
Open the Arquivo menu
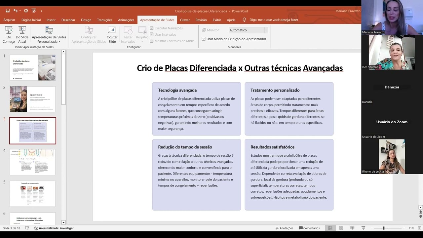(x=9, y=20)
